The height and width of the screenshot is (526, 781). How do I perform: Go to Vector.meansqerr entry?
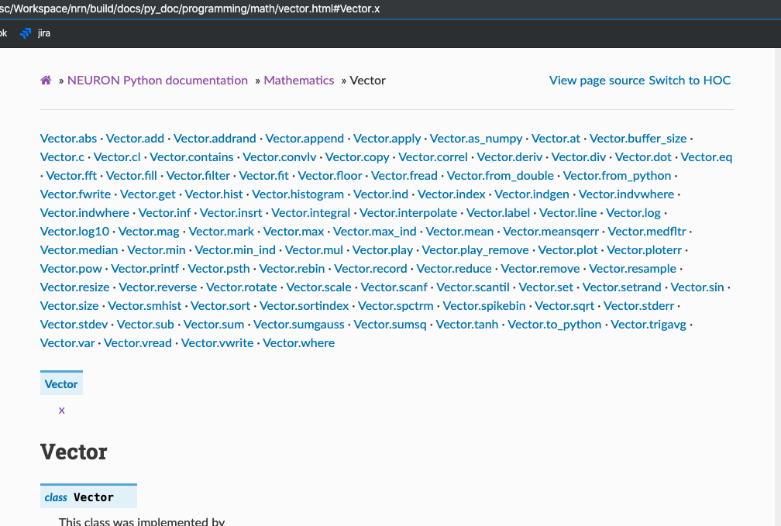point(551,232)
